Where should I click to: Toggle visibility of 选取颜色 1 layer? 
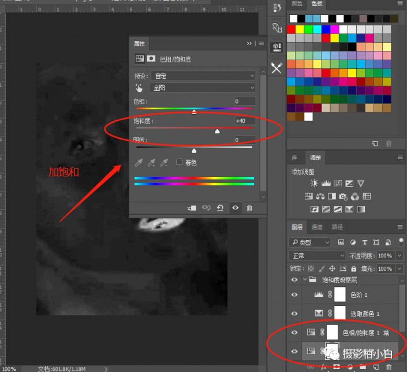click(295, 314)
